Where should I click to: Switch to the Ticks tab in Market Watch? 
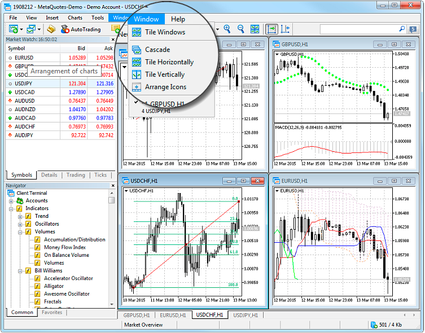point(100,175)
